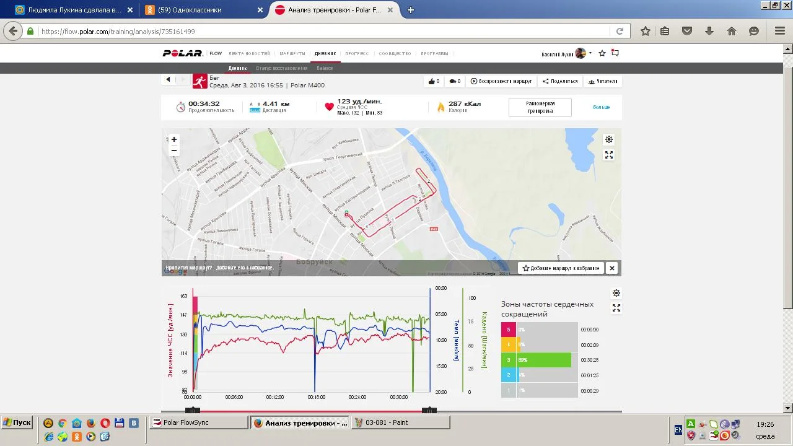The width and height of the screenshot is (793, 446).
Task: Switch to 'Статус восстановления' tab
Action: point(281,68)
